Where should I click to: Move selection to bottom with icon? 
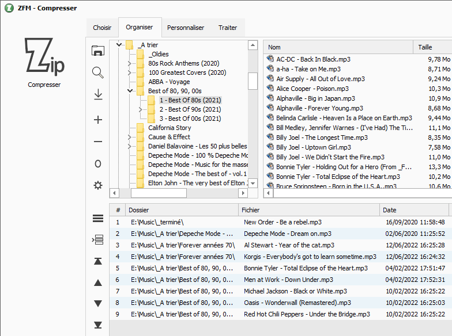pyautogui.click(x=98, y=325)
